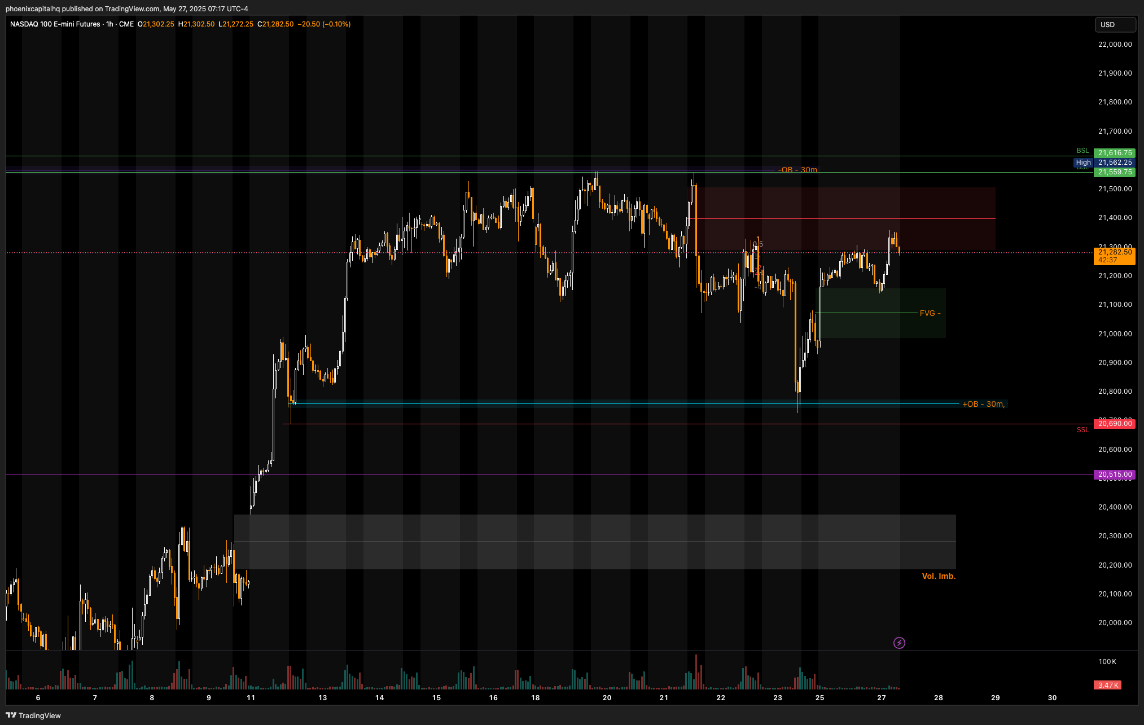Click the red 3.47K volume label
Screen dimensions: 1144x725
pos(1108,685)
